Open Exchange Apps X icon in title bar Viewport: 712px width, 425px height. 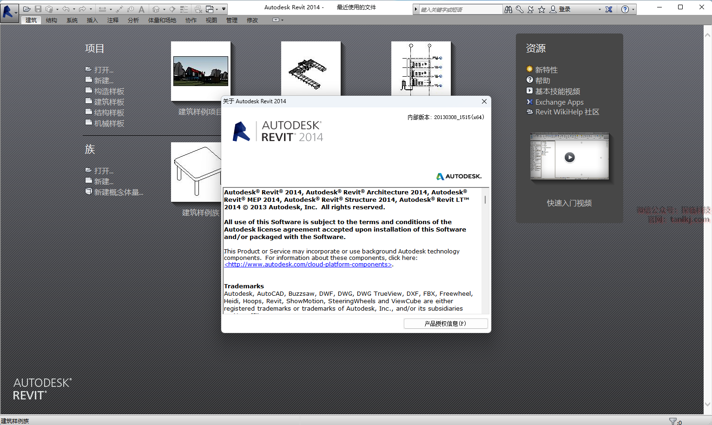pyautogui.click(x=609, y=9)
